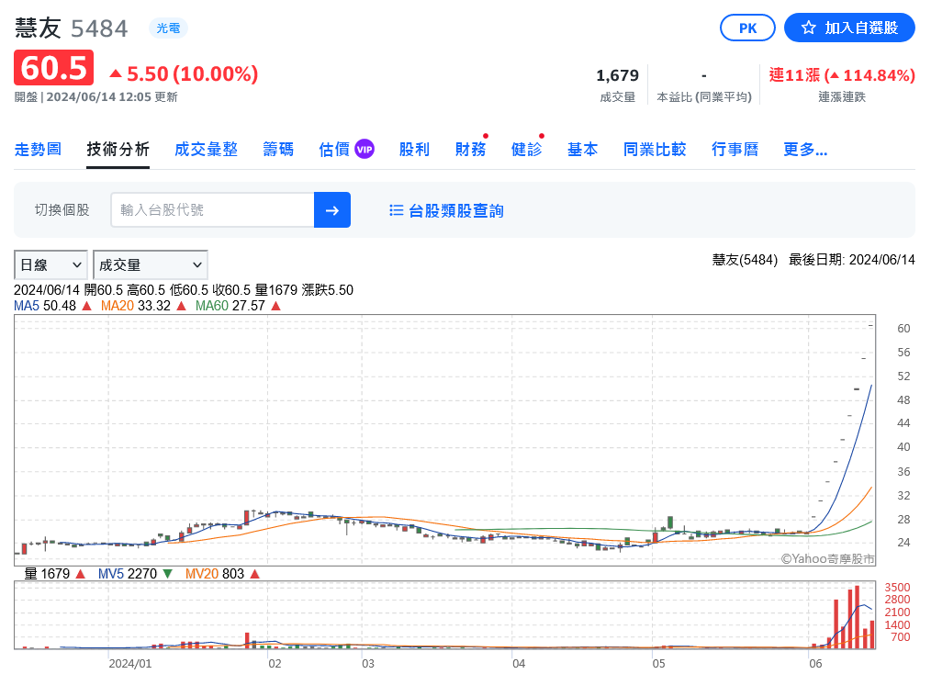
Task: Select the 技術分析 tab
Action: click(x=118, y=149)
